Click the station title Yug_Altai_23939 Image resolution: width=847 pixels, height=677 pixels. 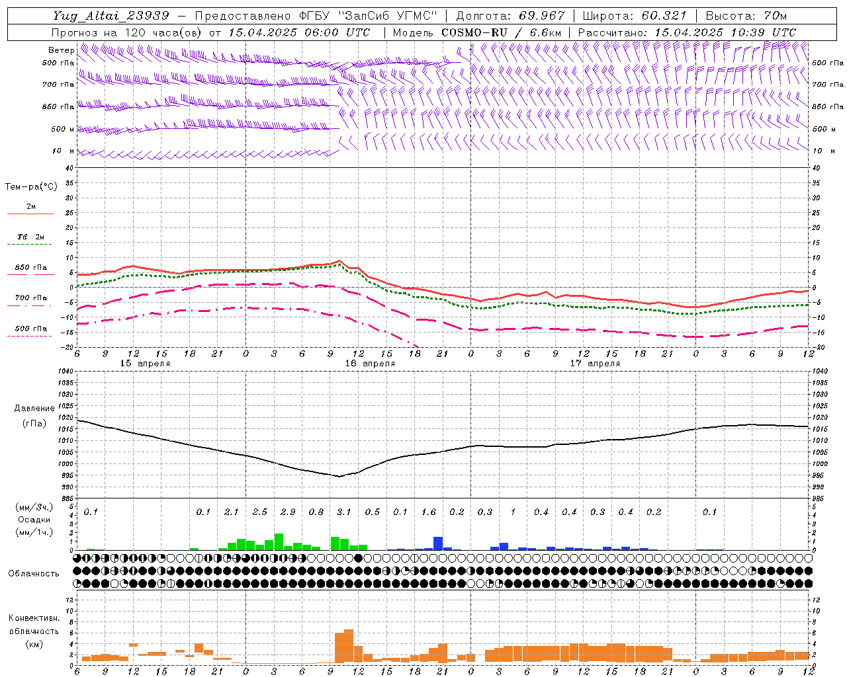point(111,16)
